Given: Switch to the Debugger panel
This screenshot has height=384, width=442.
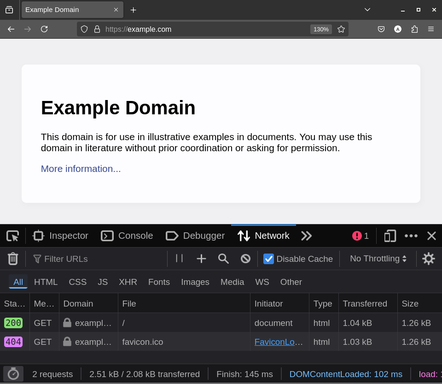Looking at the screenshot, I should (195, 236).
